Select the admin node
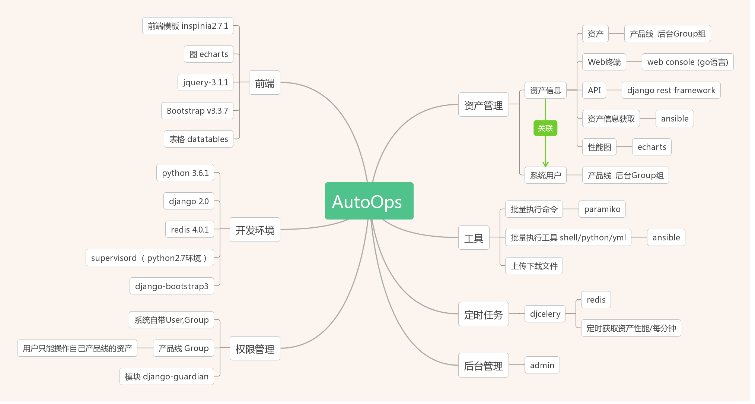755x404 pixels. [542, 365]
